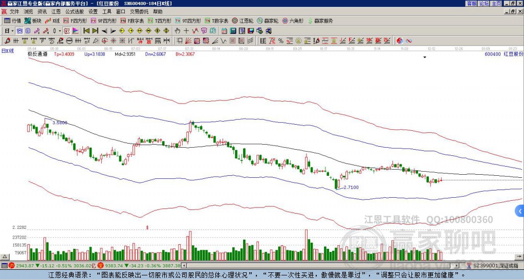Screen dimensions: 524x280
Task: Click the 红豆股份 stock name
Action: coord(513,54)
